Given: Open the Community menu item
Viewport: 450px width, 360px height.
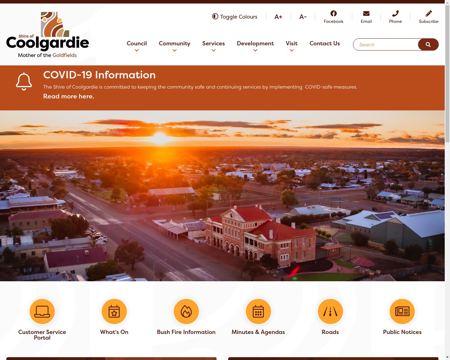Looking at the screenshot, I should click(174, 43).
